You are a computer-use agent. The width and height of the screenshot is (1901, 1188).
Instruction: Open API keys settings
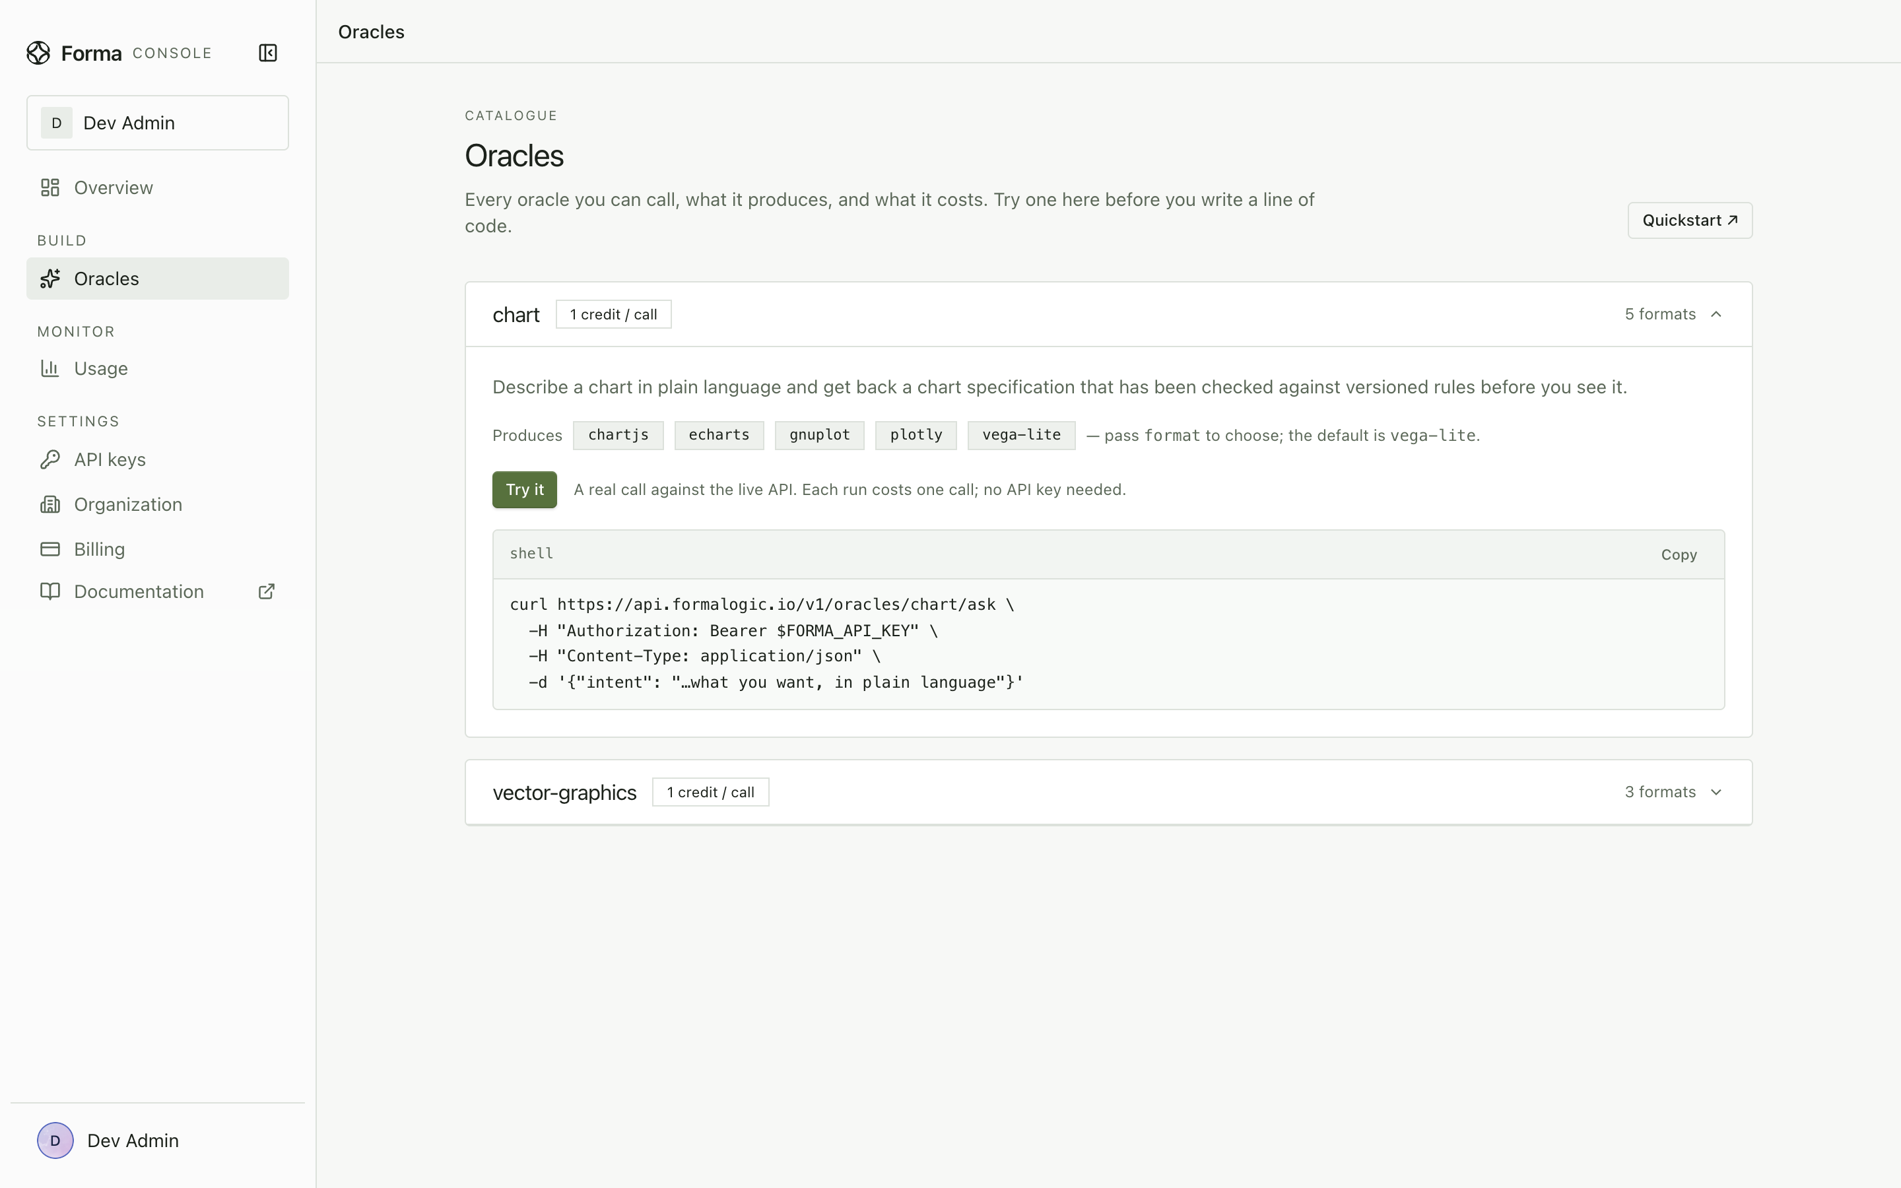coord(158,459)
